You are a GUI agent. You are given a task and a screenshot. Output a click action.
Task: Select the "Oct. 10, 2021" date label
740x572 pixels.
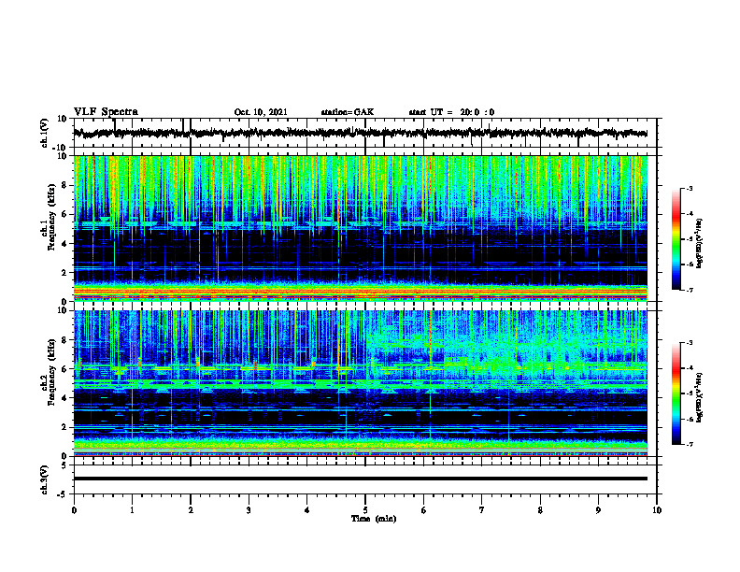click(261, 112)
